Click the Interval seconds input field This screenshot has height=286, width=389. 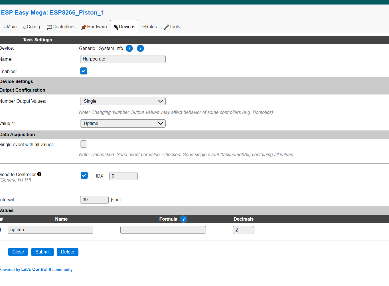[x=94, y=200]
